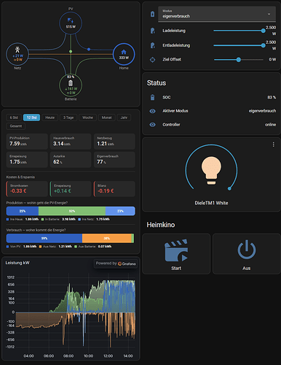Image resolution: width=281 pixels, height=365 pixels.
Task: Click the Autarkie 62 % tile
Action: coord(71,160)
